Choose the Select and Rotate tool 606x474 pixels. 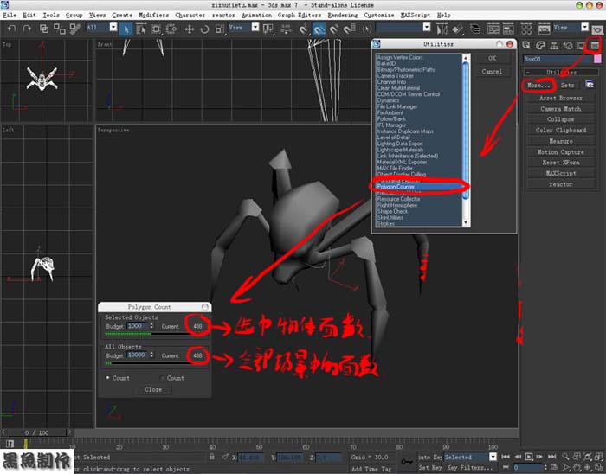point(204,29)
